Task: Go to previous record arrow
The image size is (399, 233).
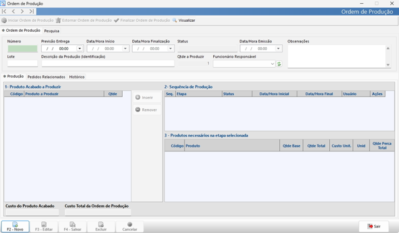Action: [x=13, y=11]
